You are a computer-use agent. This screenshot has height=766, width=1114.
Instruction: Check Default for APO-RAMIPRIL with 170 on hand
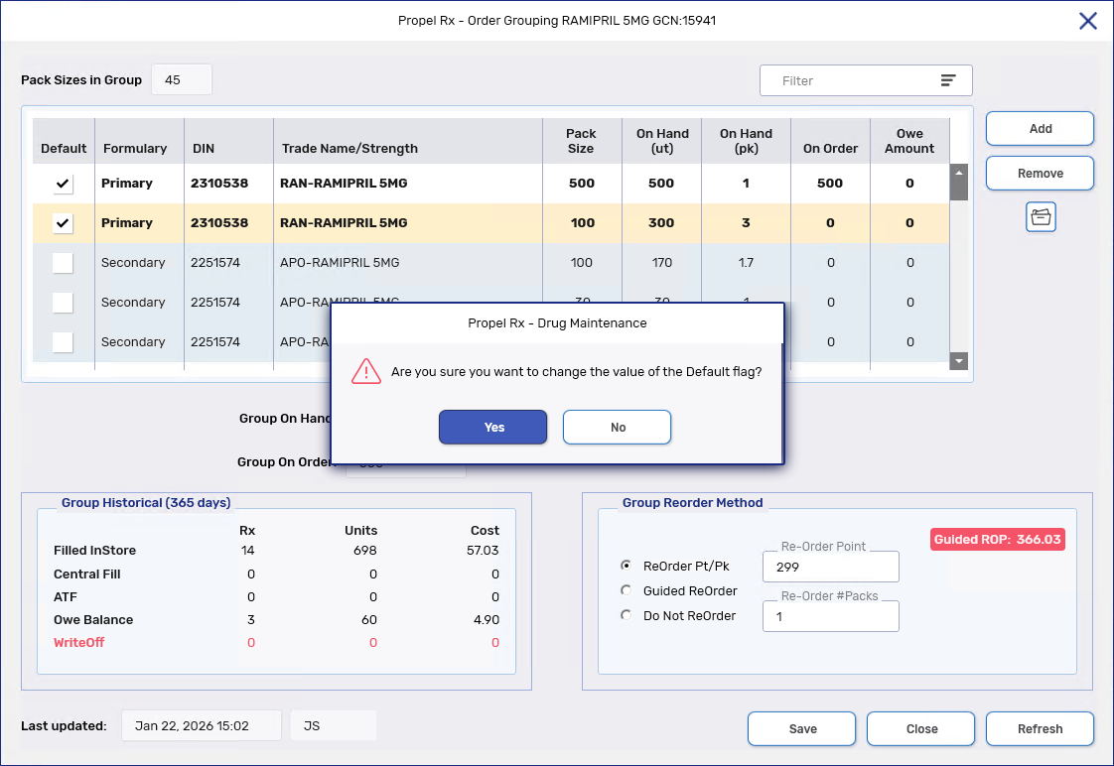click(63, 263)
